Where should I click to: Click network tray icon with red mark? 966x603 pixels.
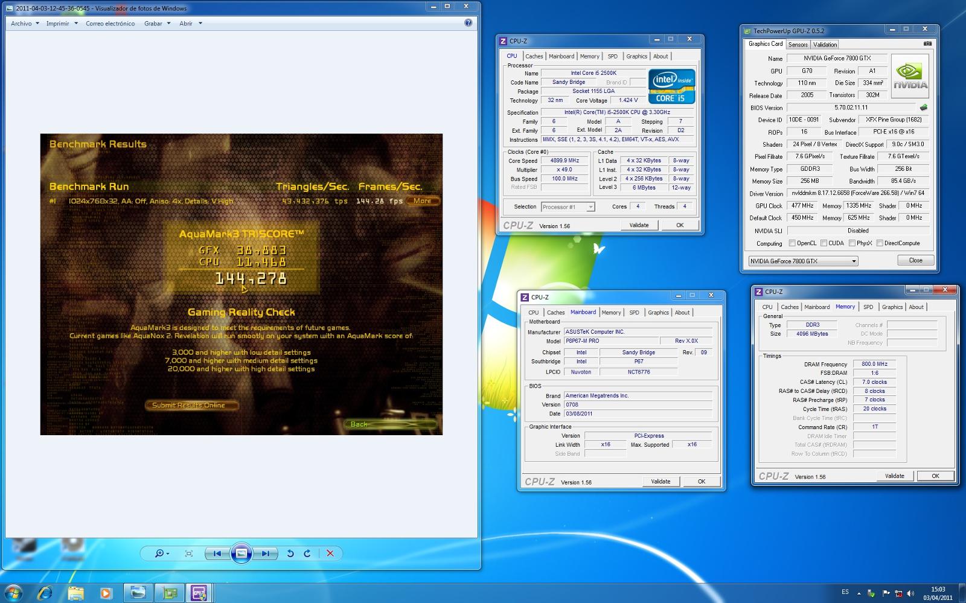[898, 593]
